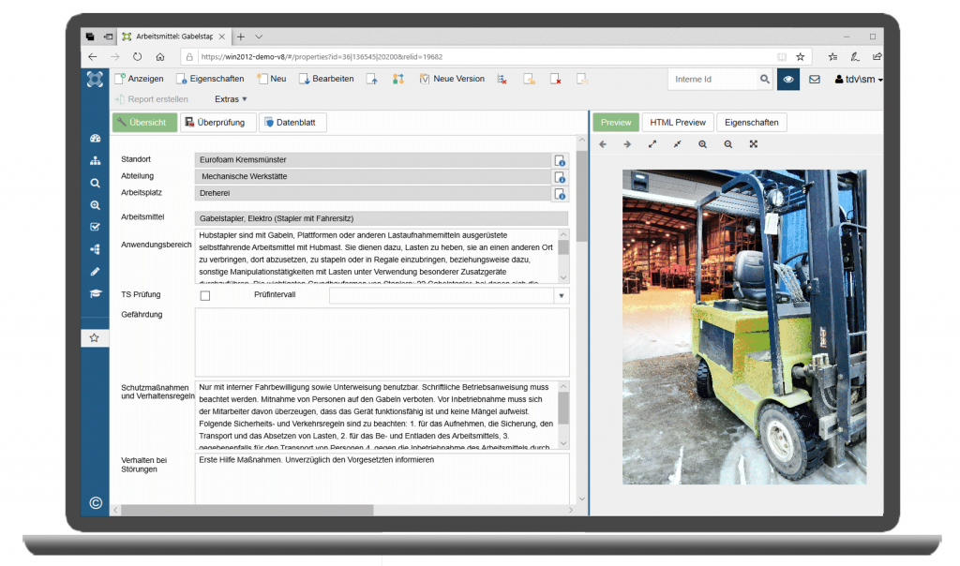
Task: Open Abteilung lookup icon for Mechanische Werkstätte
Action: click(x=560, y=177)
